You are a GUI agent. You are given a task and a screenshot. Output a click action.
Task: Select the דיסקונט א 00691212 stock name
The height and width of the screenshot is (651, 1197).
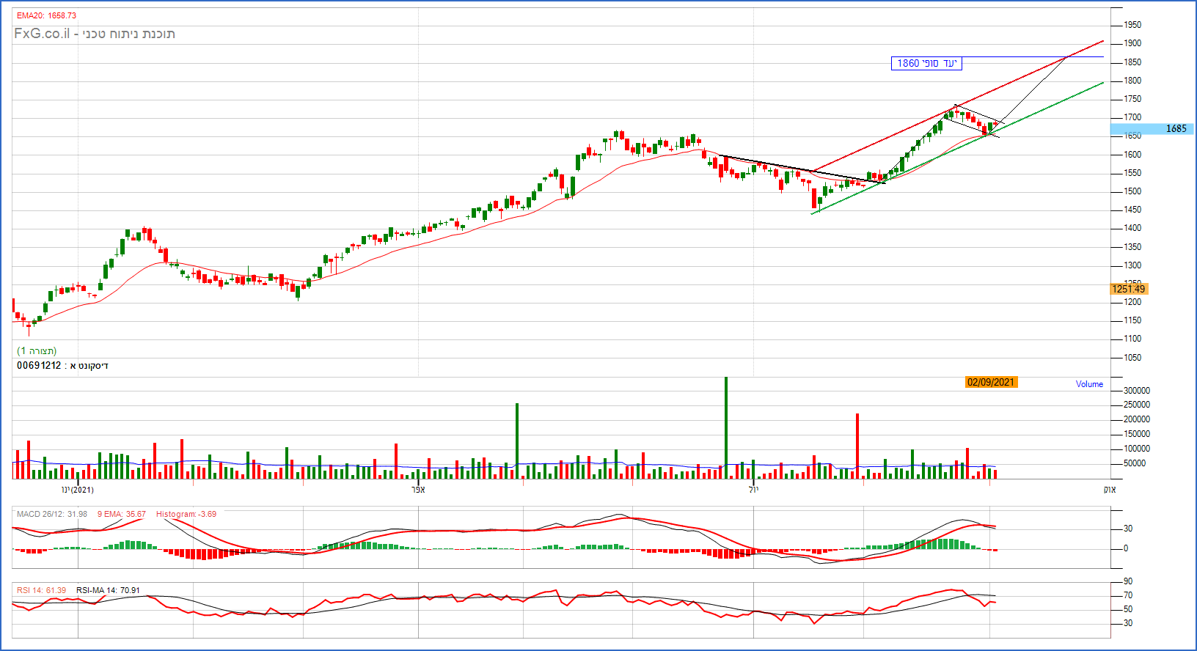tap(62, 365)
